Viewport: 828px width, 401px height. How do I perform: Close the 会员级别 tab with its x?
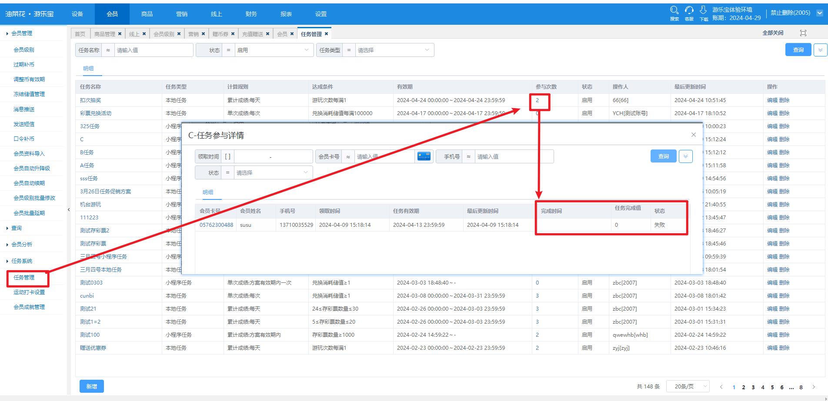pos(179,34)
